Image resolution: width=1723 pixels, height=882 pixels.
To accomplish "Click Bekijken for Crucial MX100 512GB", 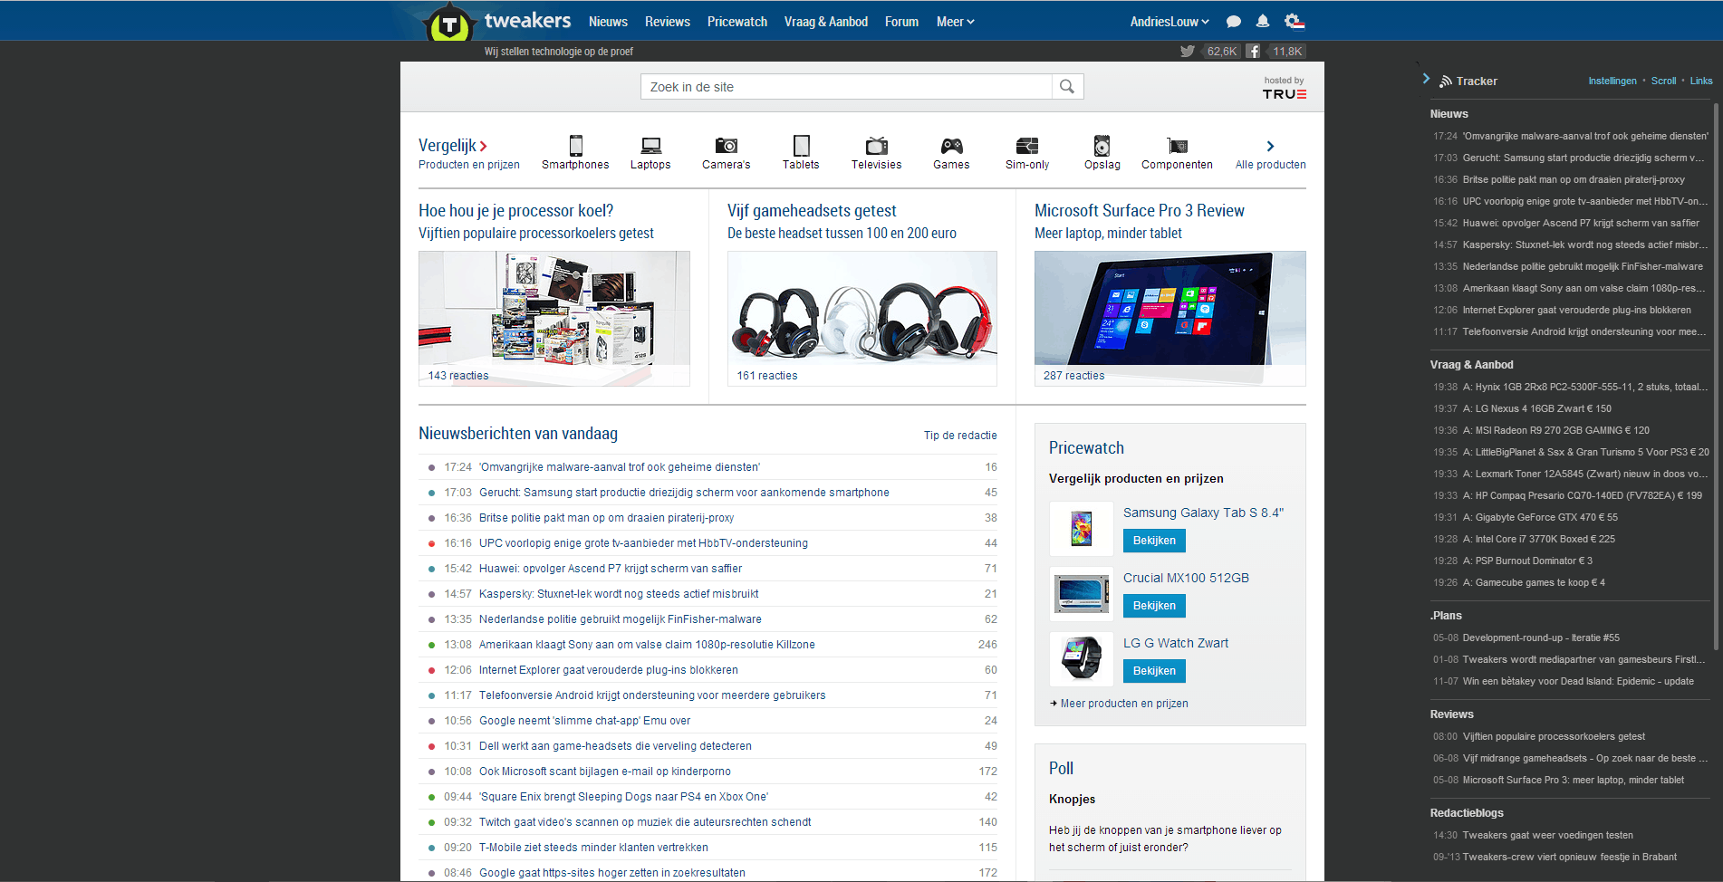I will coord(1154,606).
